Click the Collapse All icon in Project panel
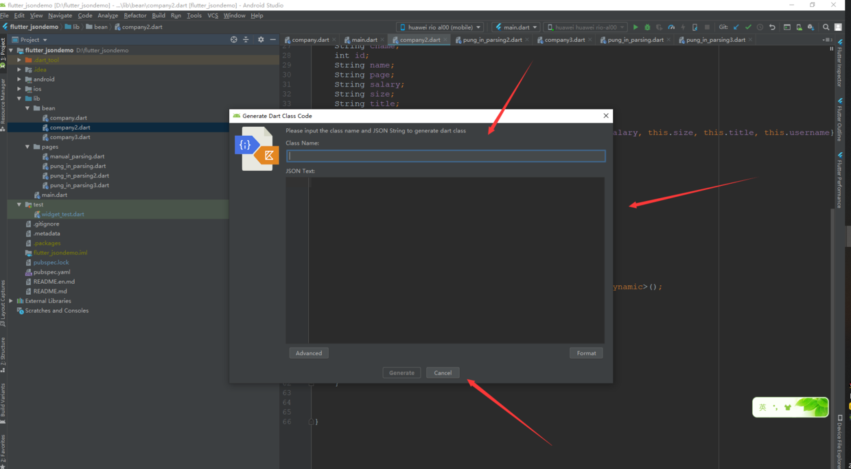This screenshot has width=851, height=469. click(246, 40)
